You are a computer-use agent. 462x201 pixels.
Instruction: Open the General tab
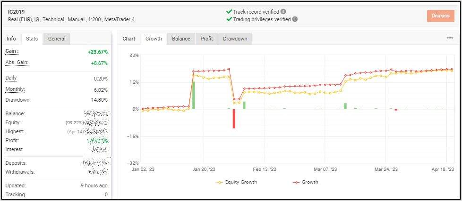[57, 39]
